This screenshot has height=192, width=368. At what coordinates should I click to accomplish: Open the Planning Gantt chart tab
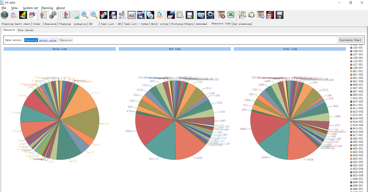[x=16, y=24]
